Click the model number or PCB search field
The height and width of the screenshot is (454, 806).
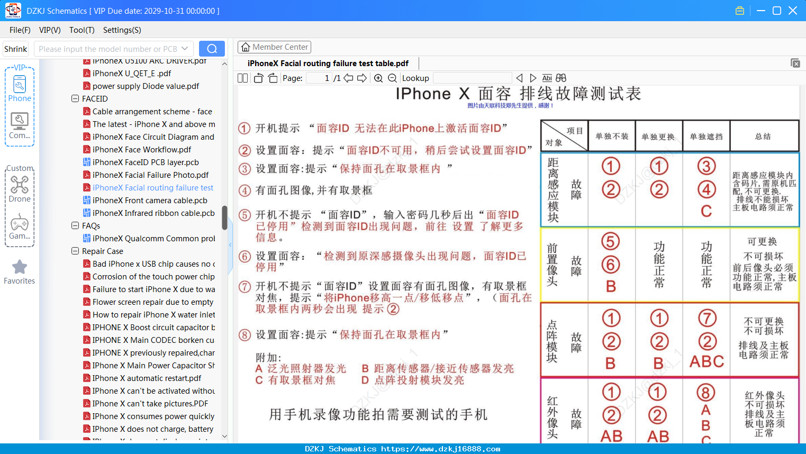click(108, 49)
